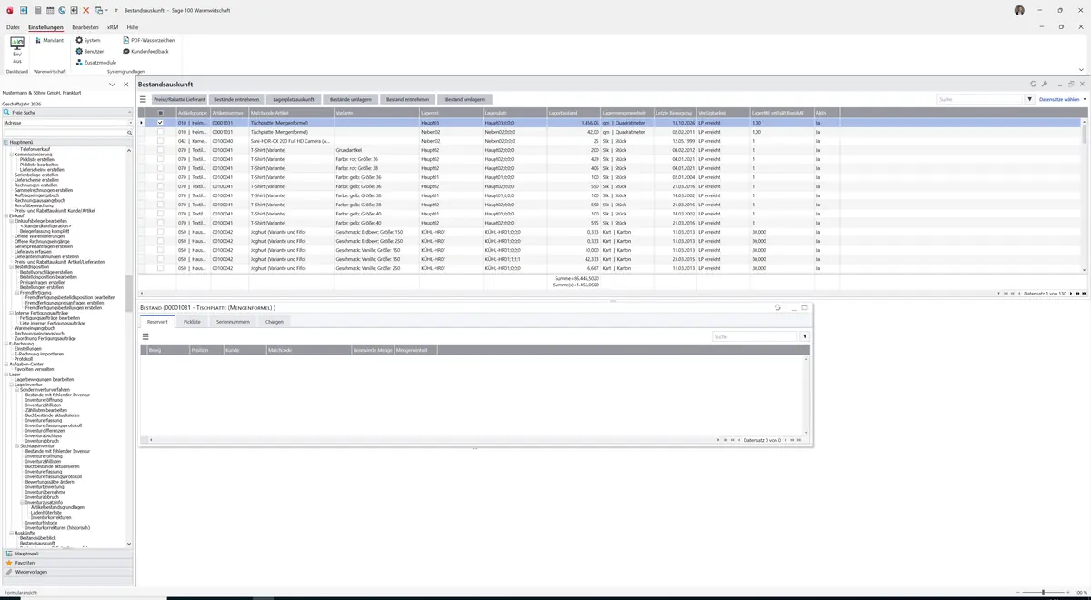The height and width of the screenshot is (600, 1091).
Task: Switch to the Pickliste tab
Action: click(x=192, y=322)
